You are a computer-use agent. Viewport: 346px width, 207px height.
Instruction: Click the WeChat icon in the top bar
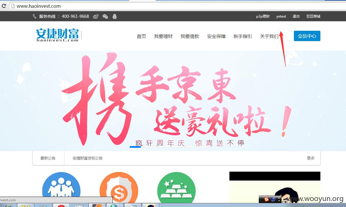105,16
